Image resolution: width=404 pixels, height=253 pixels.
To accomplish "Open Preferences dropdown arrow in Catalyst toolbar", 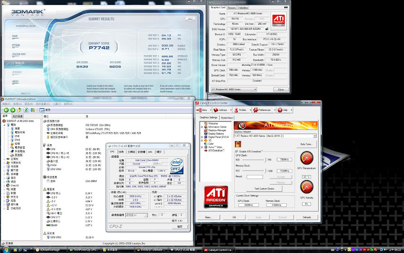I will (274, 110).
